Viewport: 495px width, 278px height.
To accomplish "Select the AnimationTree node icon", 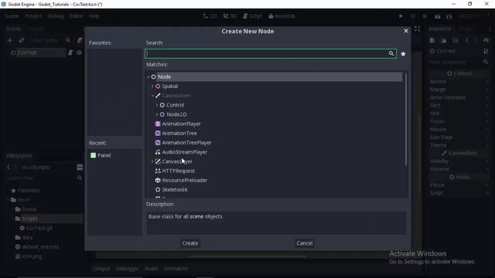I will click(158, 134).
